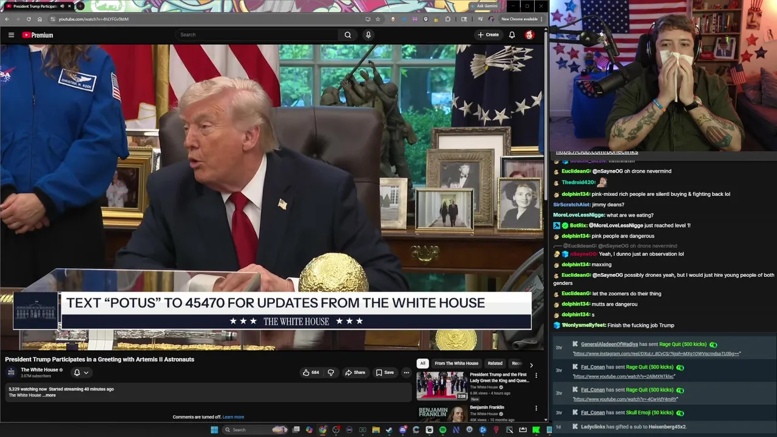Click the YouTube search magnifier button

pyautogui.click(x=348, y=35)
